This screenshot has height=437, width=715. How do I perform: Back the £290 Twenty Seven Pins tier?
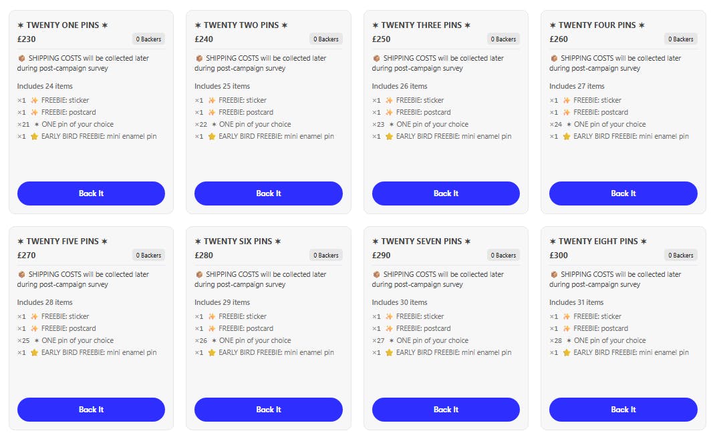point(446,410)
